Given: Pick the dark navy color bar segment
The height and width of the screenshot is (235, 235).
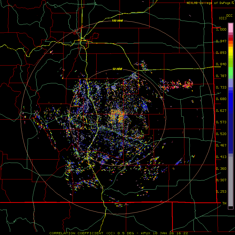Looking at the screenshot, I should (x=231, y=132).
